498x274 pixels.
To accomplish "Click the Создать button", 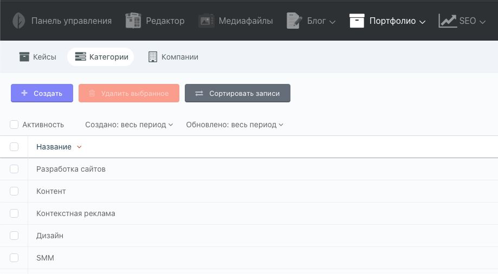I will [42, 93].
